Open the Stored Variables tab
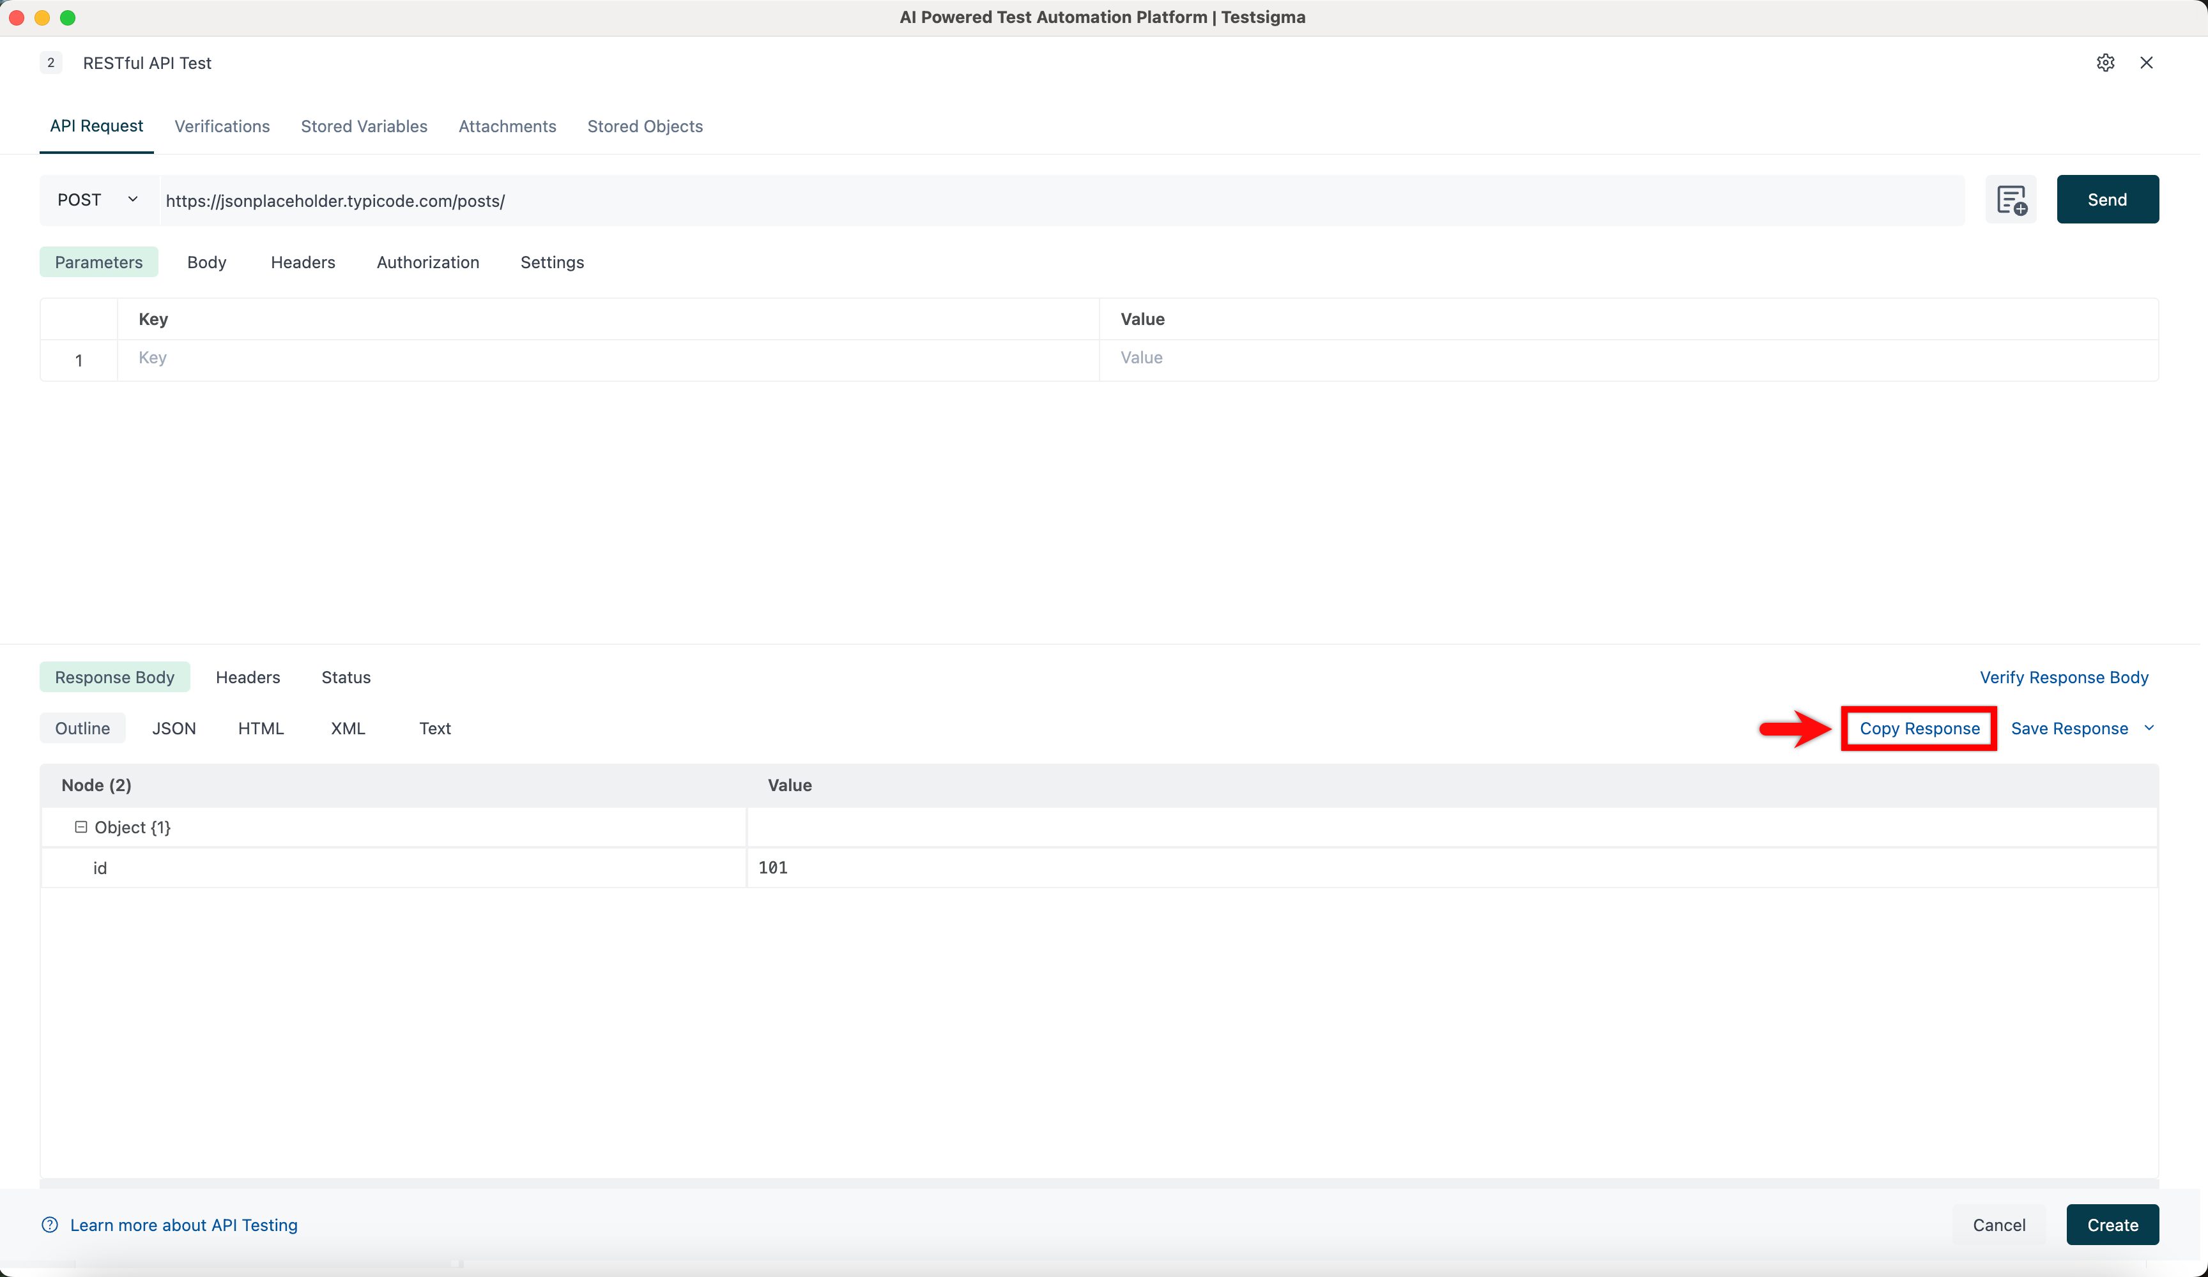This screenshot has width=2208, height=1277. (x=364, y=126)
